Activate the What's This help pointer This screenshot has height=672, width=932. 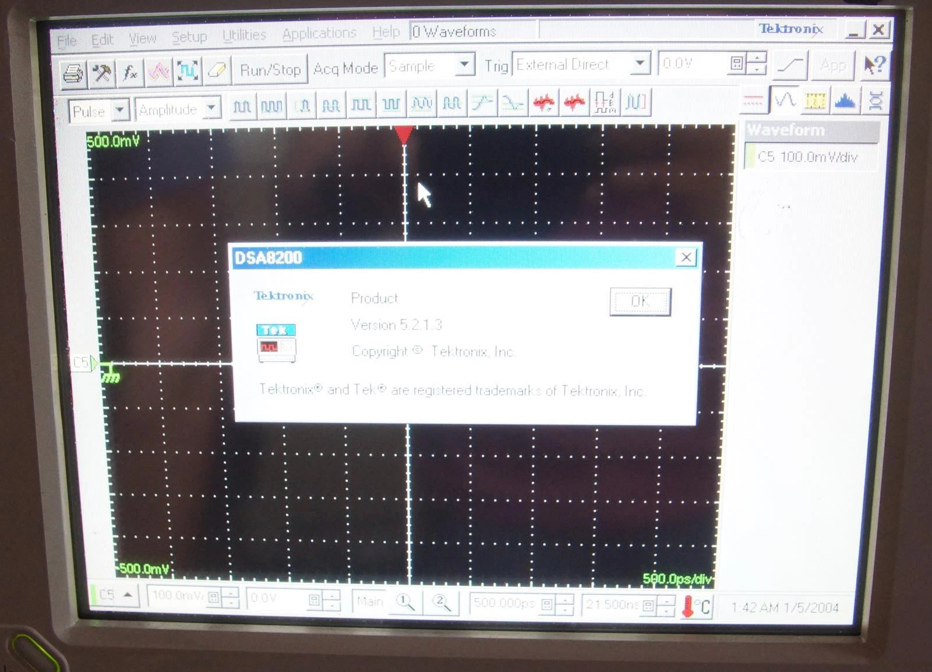click(x=875, y=65)
